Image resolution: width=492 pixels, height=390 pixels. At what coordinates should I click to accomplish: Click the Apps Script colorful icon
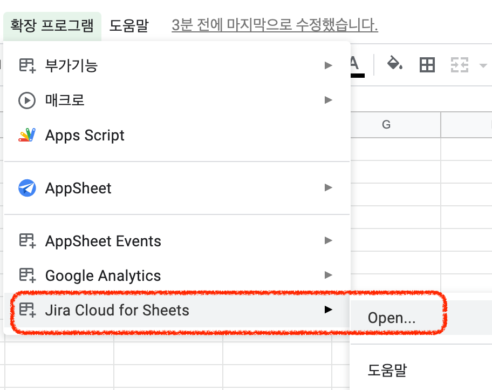27,135
